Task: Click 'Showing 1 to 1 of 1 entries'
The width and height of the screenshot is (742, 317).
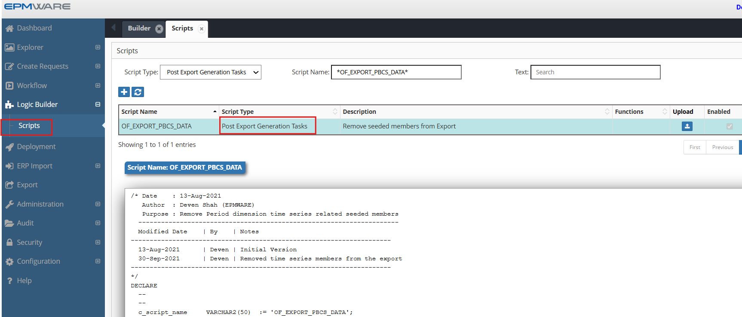Action: [157, 145]
